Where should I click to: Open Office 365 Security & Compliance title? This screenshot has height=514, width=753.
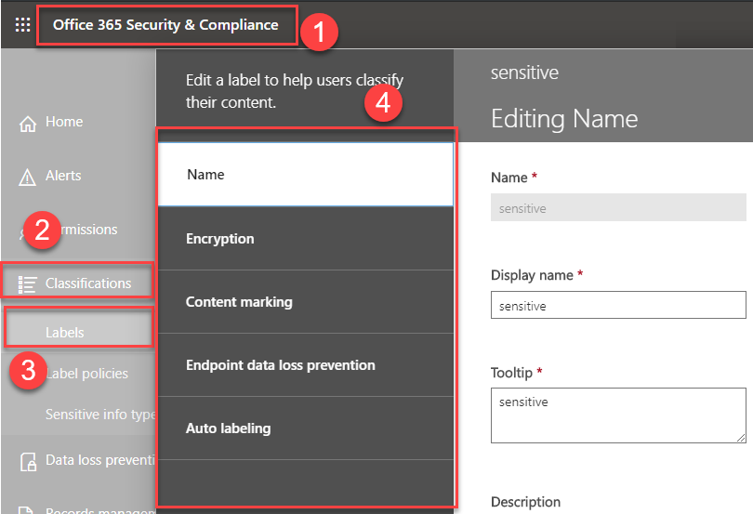click(165, 25)
